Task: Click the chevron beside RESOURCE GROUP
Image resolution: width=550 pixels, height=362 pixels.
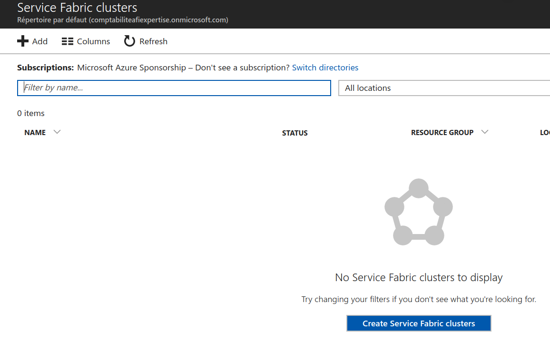Action: pyautogui.click(x=485, y=132)
